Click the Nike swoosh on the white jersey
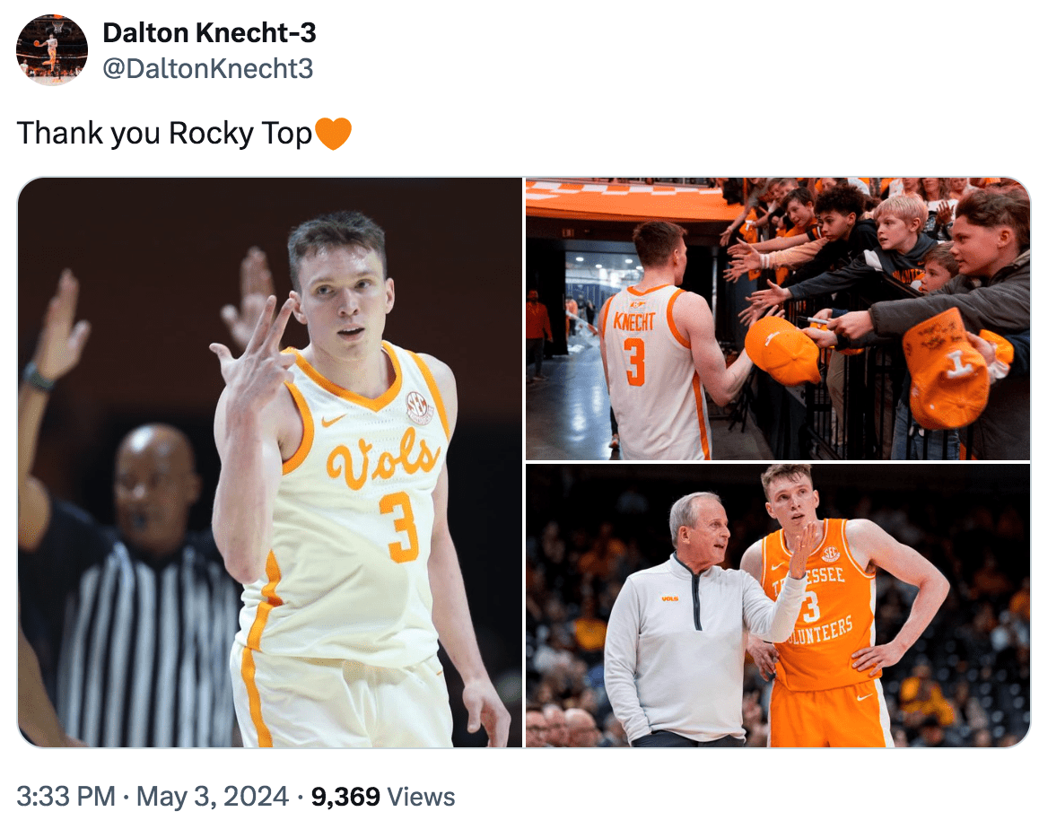 (333, 419)
